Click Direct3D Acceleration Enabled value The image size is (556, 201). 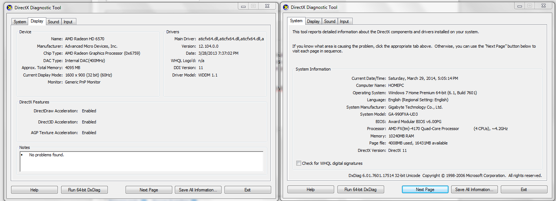[89, 122]
